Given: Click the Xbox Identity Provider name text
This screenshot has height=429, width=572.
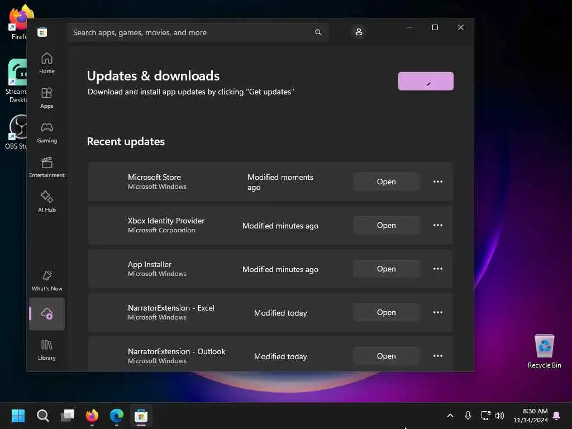Looking at the screenshot, I should [166, 221].
